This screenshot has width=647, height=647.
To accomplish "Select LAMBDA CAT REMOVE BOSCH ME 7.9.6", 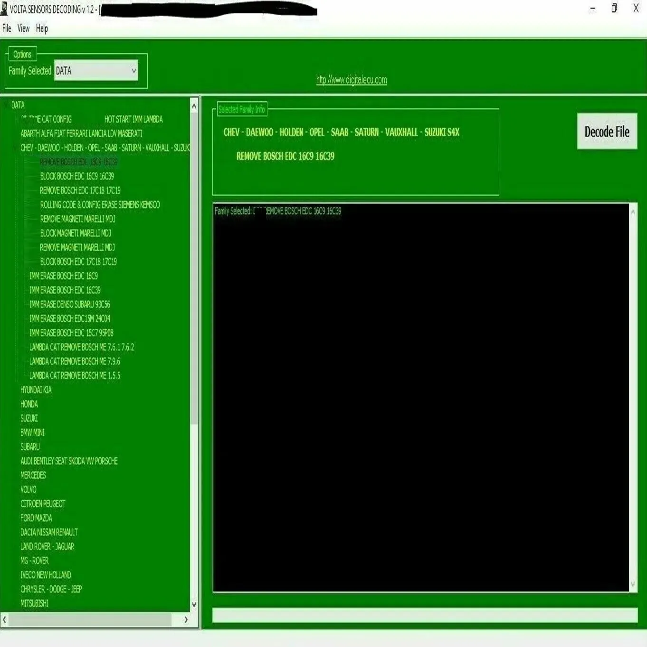I will (x=75, y=362).
